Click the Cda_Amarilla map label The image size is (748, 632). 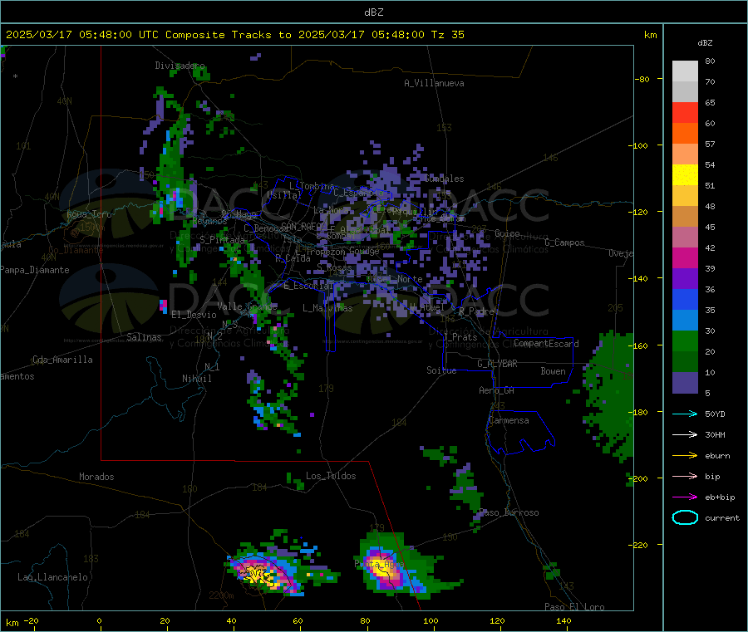click(x=62, y=360)
